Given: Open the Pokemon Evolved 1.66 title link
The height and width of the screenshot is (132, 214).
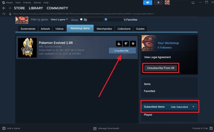Looking at the screenshot, I should (x=56, y=43).
